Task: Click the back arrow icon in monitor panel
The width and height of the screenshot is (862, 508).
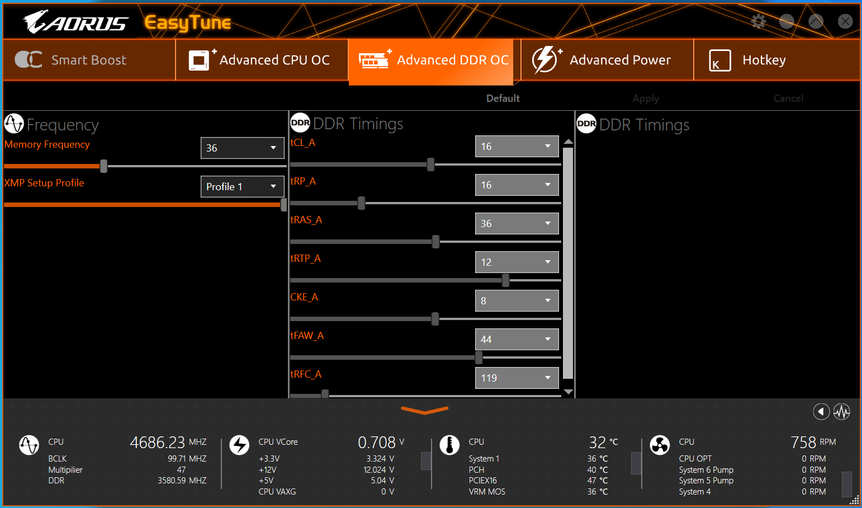Action: (x=821, y=412)
